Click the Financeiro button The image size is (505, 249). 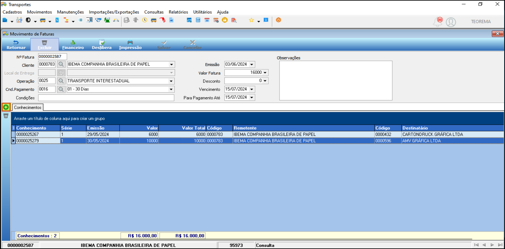tap(73, 45)
